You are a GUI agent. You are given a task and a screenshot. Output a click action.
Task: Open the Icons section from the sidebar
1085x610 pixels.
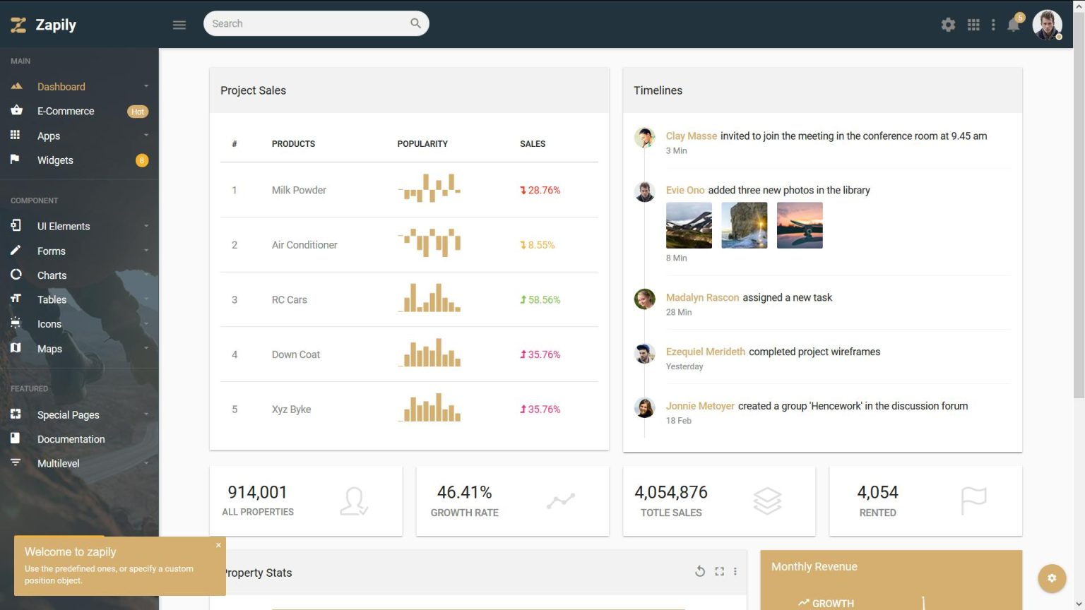click(x=16, y=323)
